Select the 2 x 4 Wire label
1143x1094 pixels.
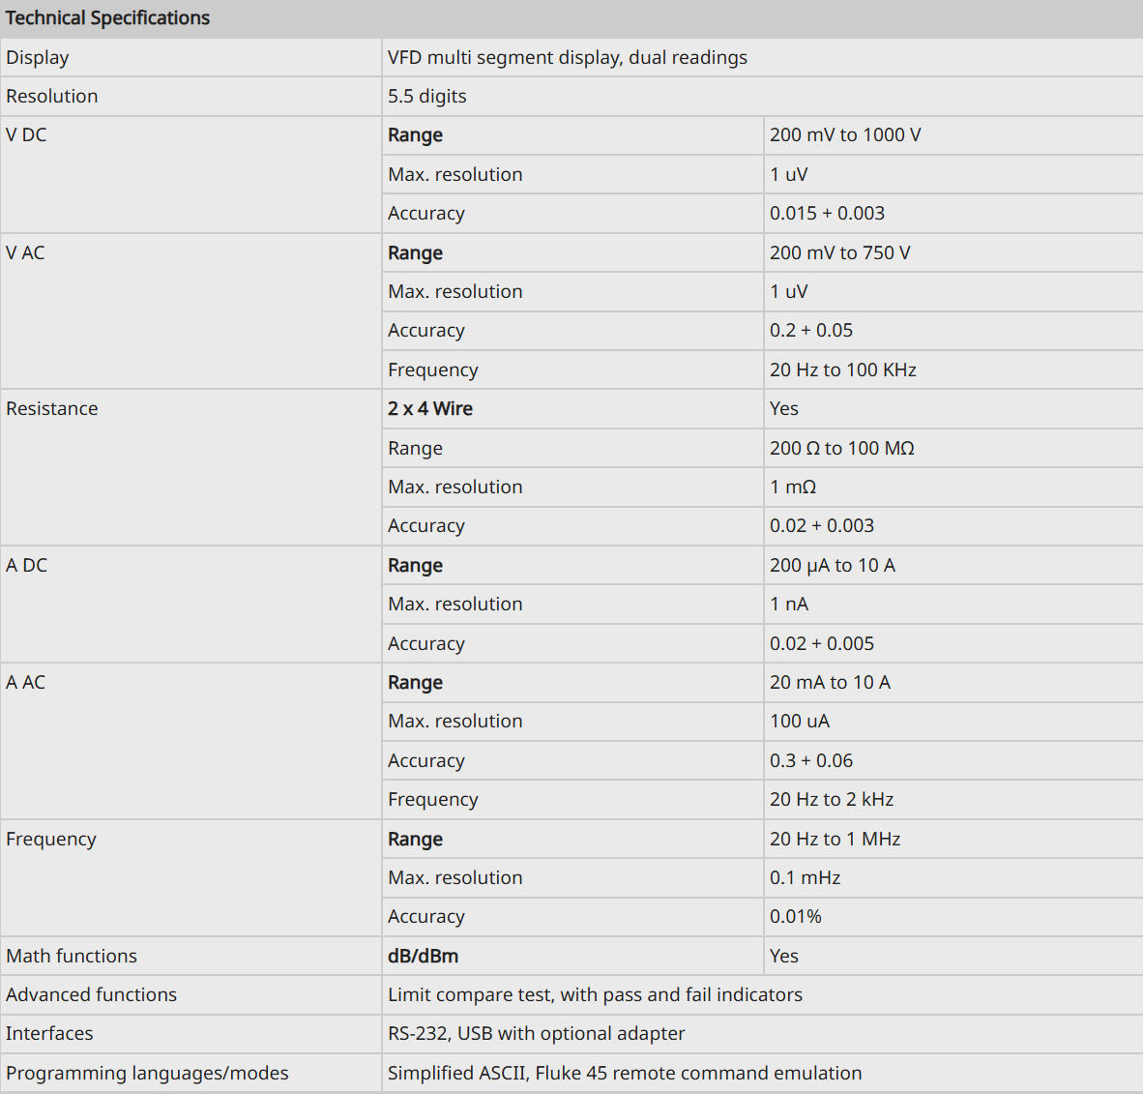click(430, 408)
